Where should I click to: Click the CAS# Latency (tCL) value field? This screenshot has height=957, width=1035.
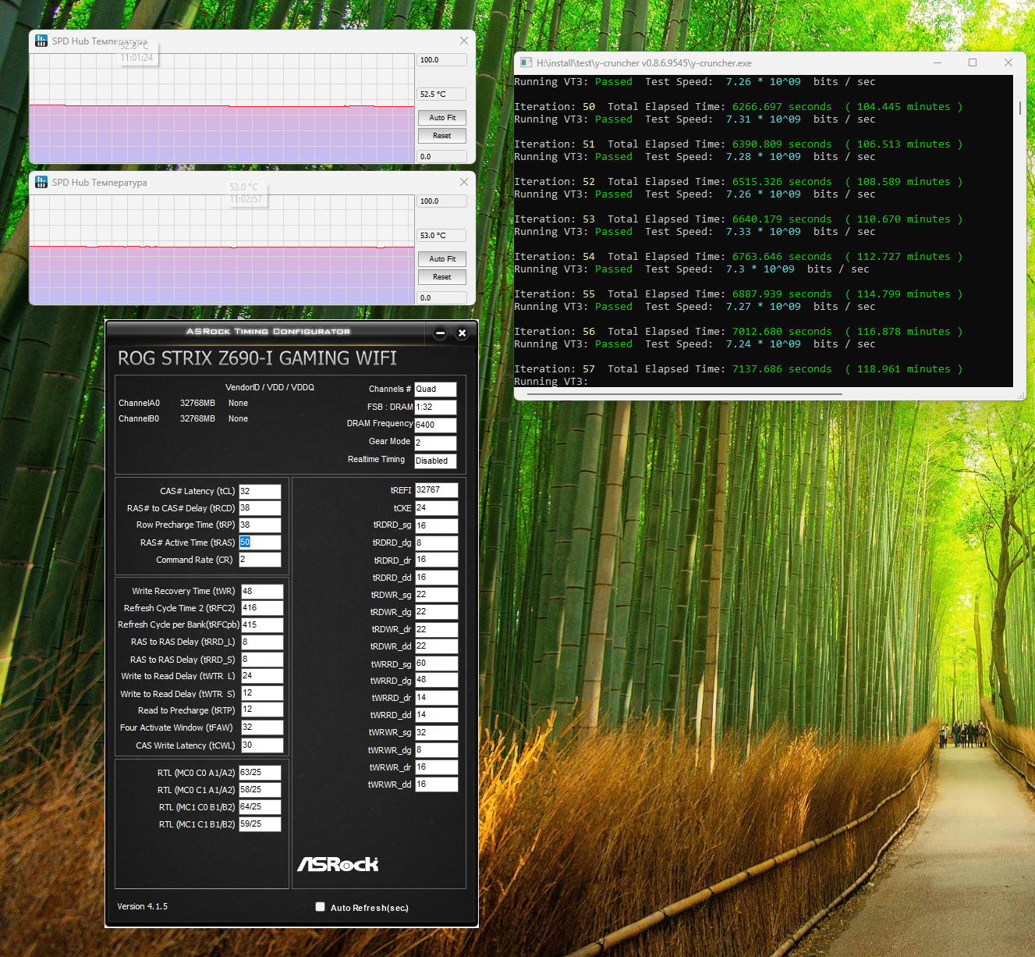pyautogui.click(x=260, y=492)
